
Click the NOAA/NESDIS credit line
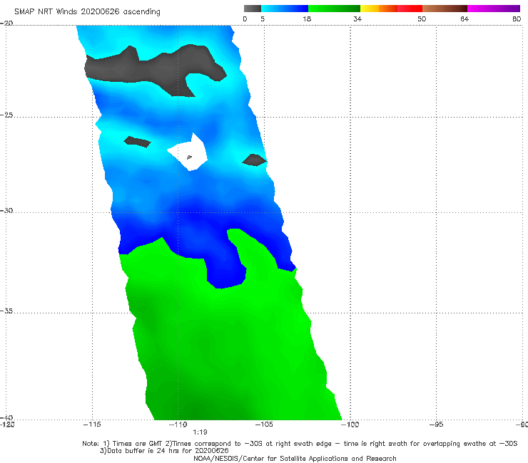coord(295,458)
